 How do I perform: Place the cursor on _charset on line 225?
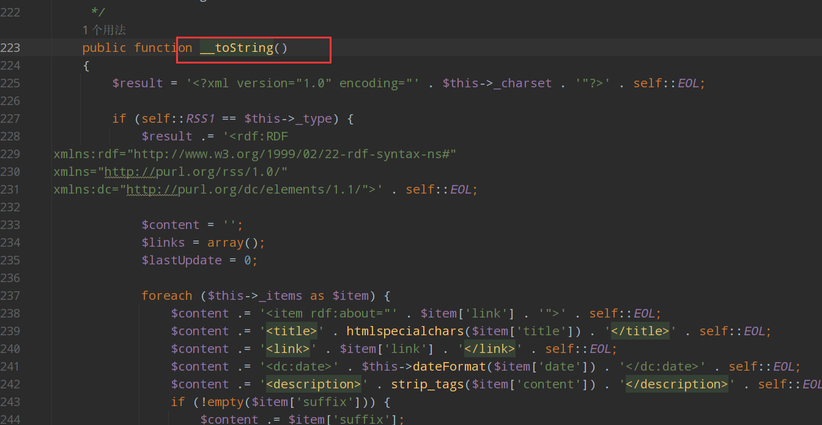click(523, 83)
